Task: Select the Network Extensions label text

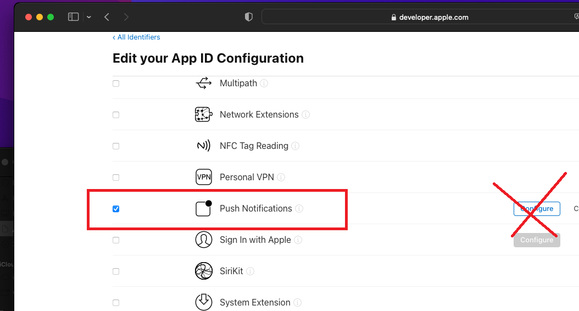Action: (x=259, y=114)
